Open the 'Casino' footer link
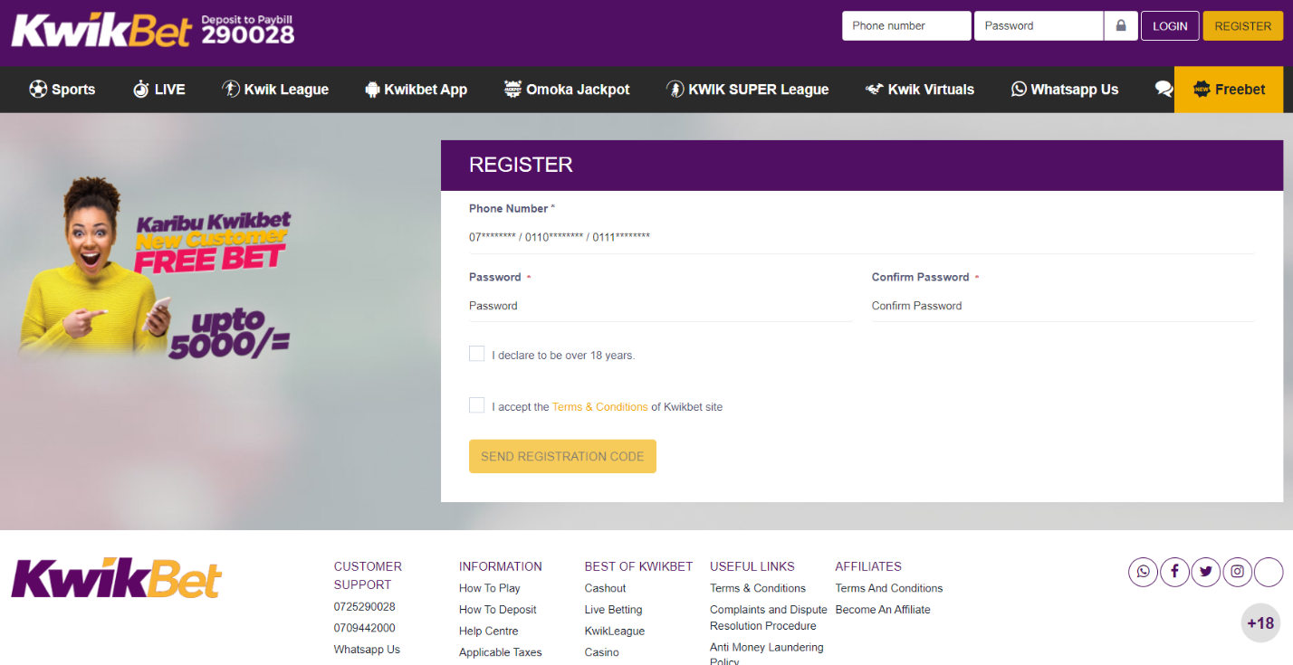Image resolution: width=1293 pixels, height=665 pixels. 602,652
